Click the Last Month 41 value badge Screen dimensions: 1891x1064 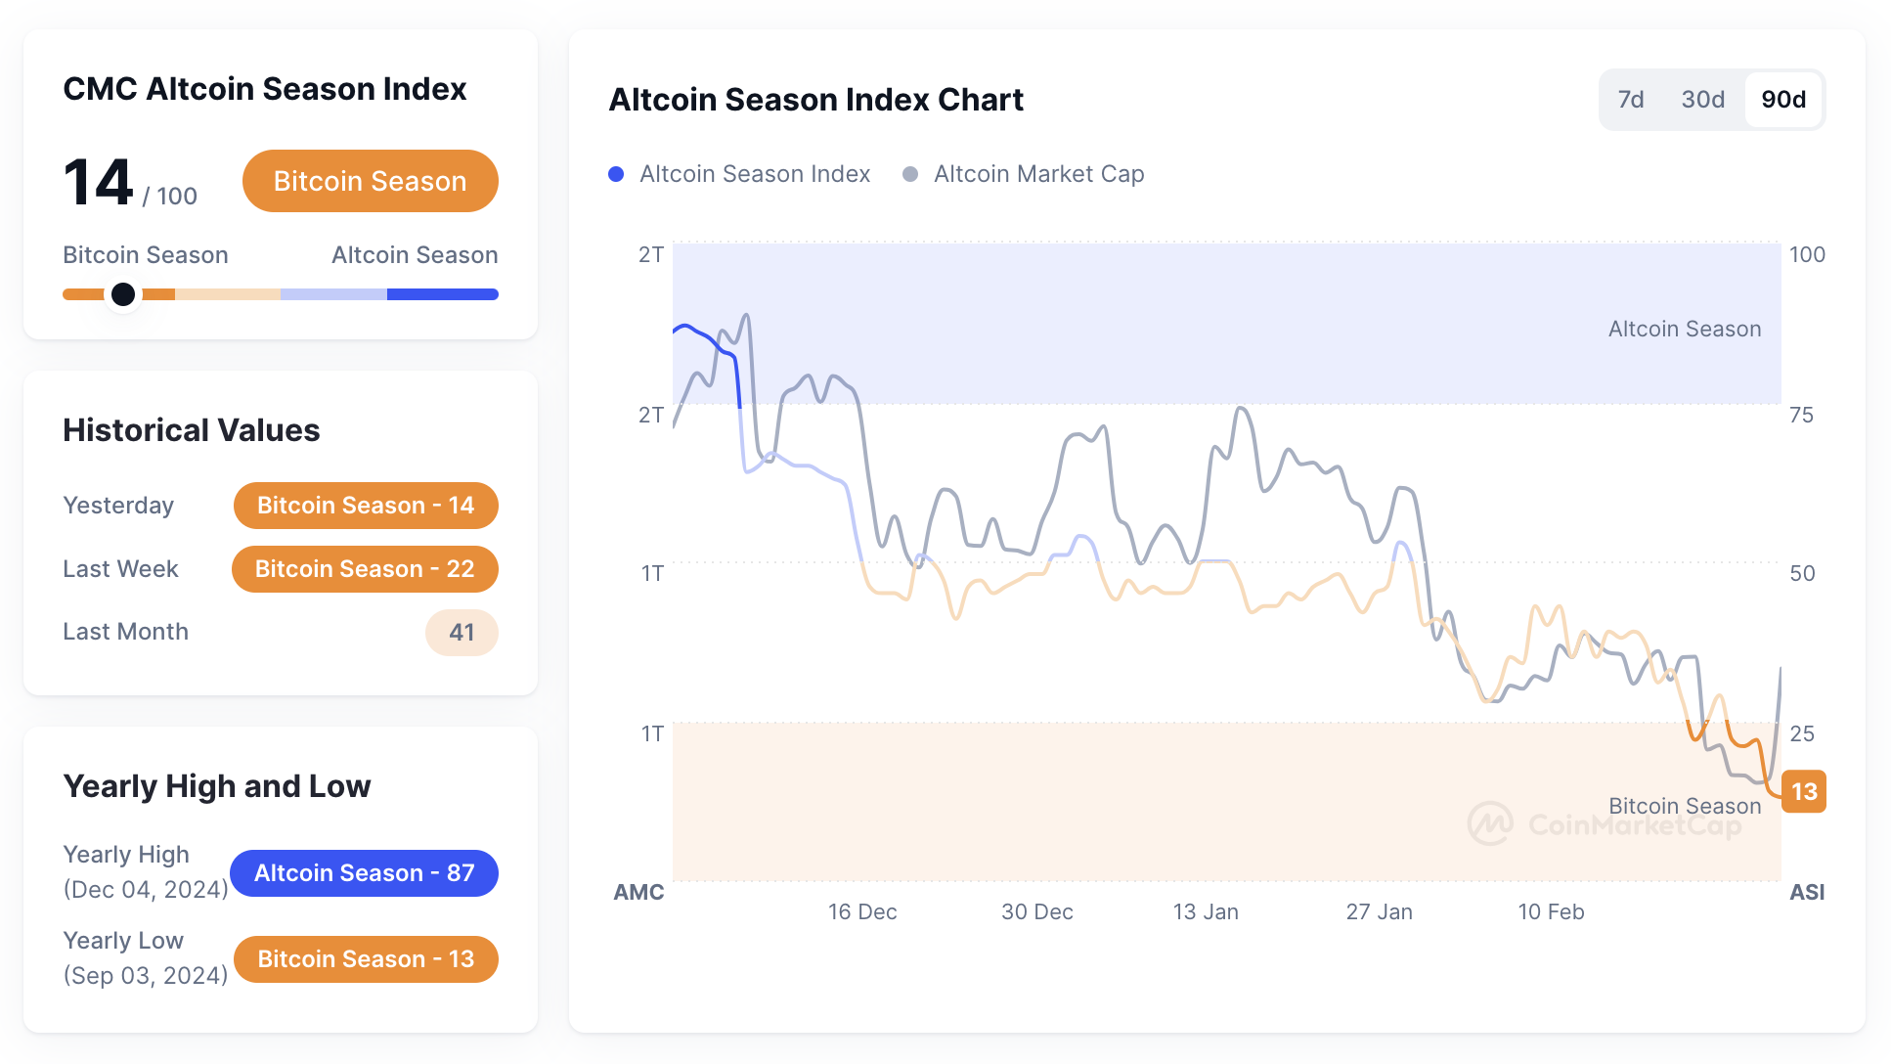[462, 633]
